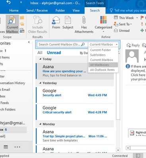
Task: Filter results by Unread
Action: point(122,31)
